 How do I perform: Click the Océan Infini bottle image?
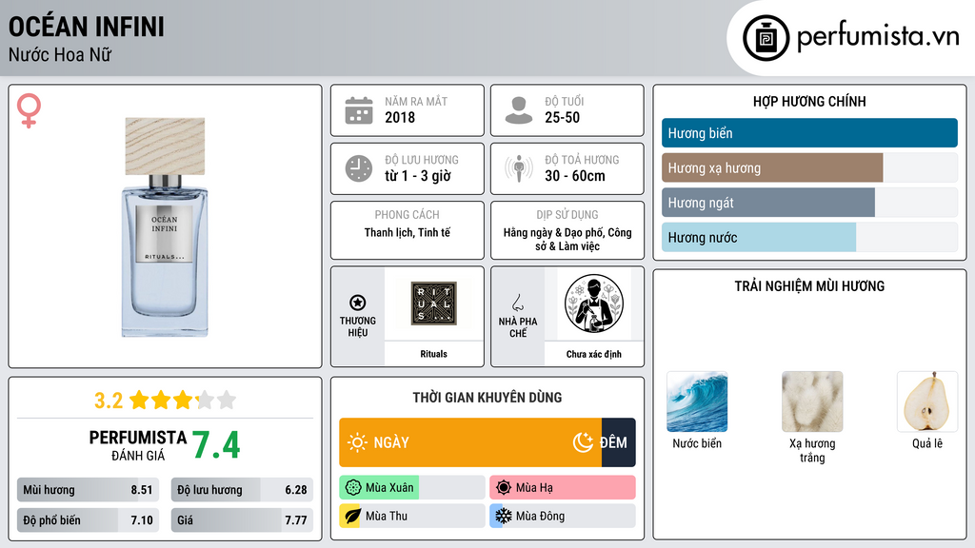[x=165, y=227]
